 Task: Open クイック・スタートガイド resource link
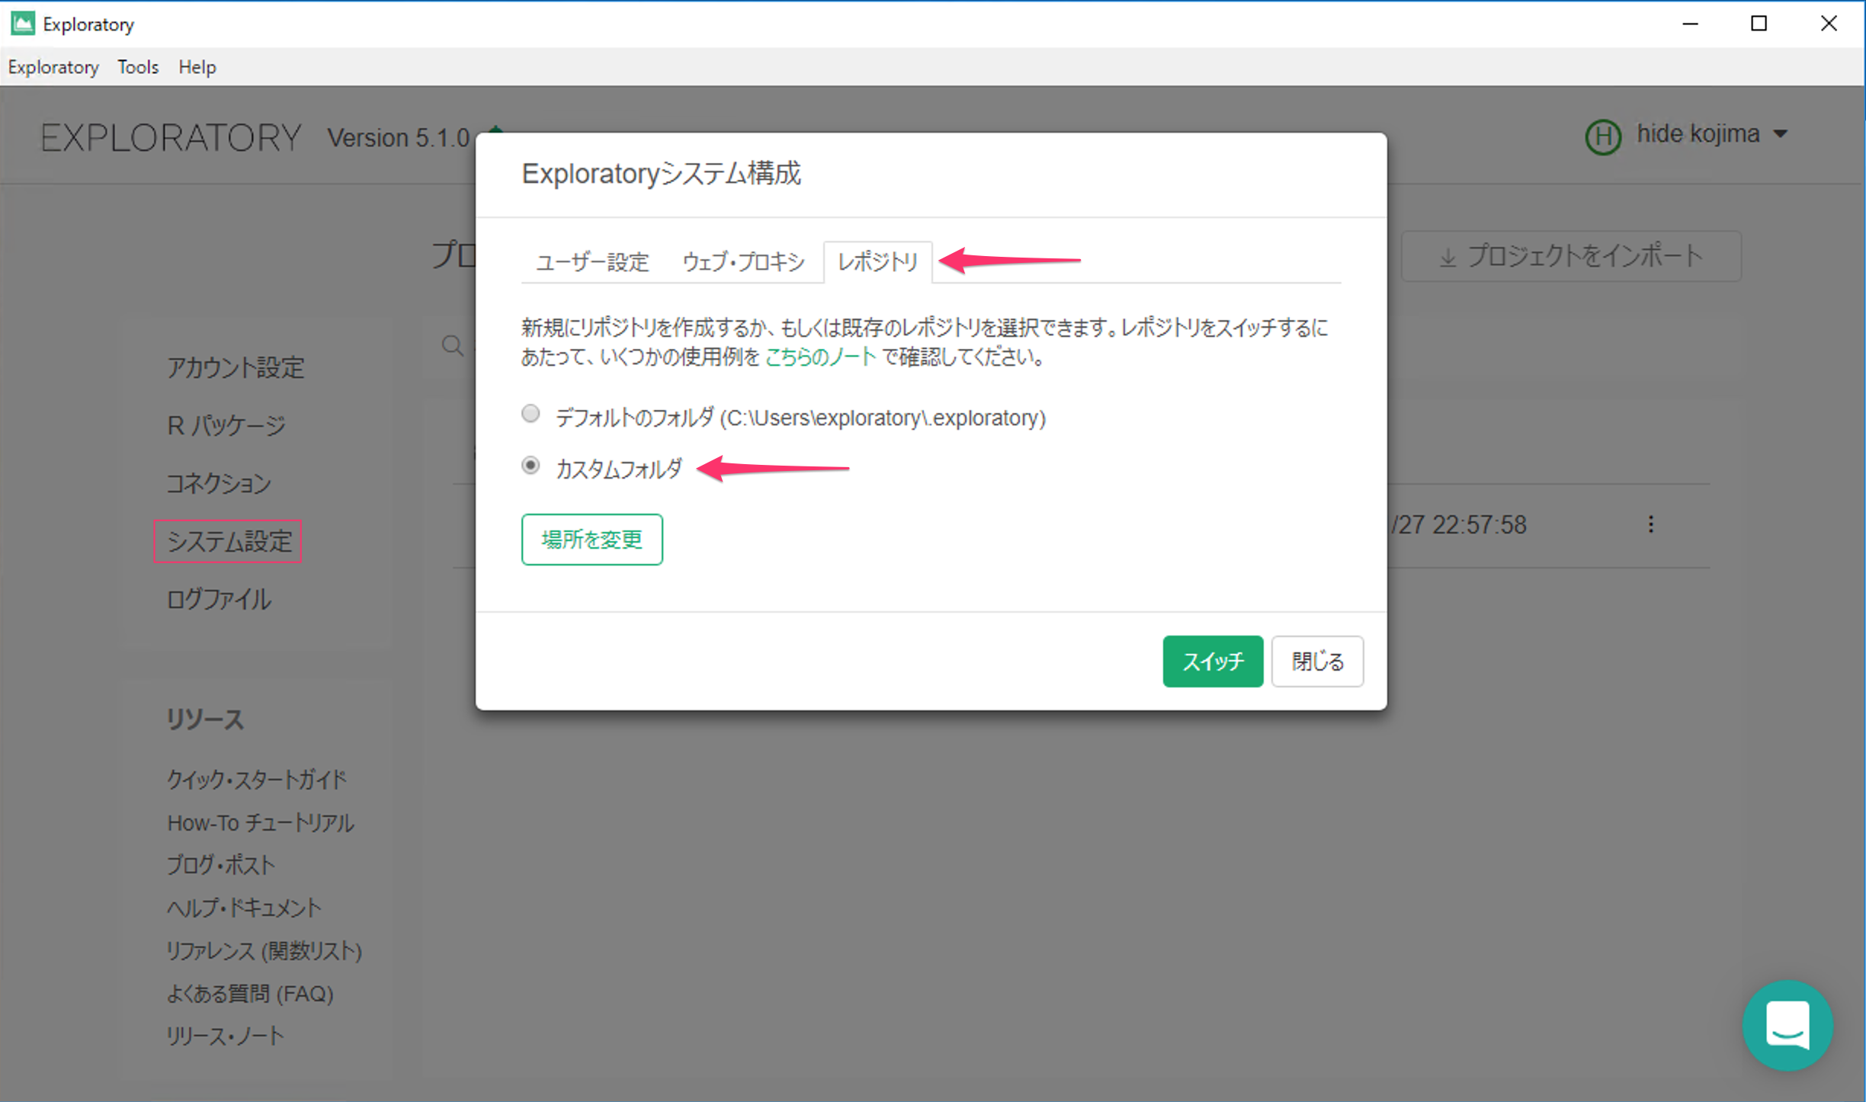click(x=257, y=779)
